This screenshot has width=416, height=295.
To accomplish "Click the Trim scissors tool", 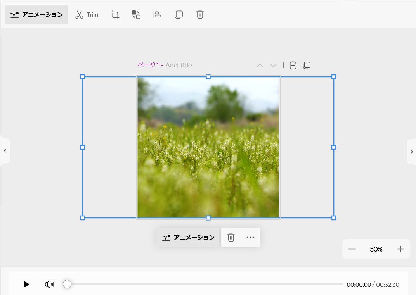I will coord(87,15).
